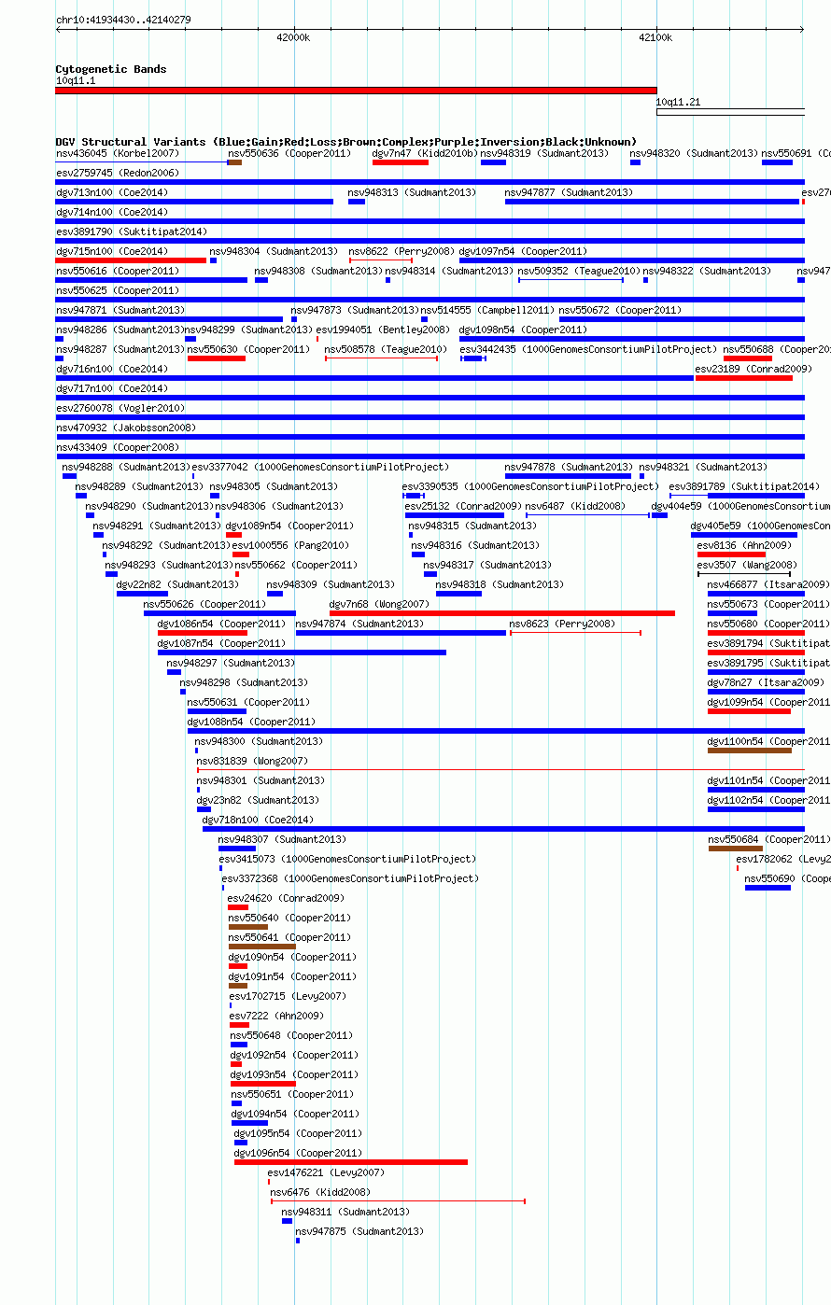The height and width of the screenshot is (1305, 831).
Task: Select the 42100k ruler label
Action: 655,37
